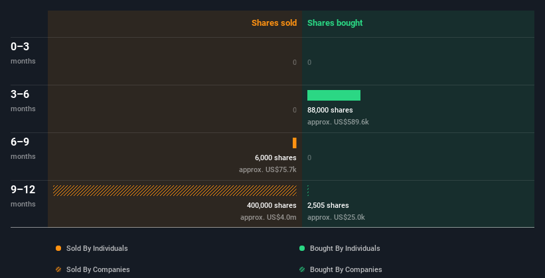The width and height of the screenshot is (545, 278).
Task: Click the thin hatched green 2,505 shares bar
Action: click(308, 191)
